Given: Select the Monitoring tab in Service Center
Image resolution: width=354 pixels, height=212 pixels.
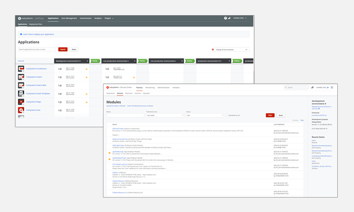Looking at the screenshot, I should pos(150,88).
